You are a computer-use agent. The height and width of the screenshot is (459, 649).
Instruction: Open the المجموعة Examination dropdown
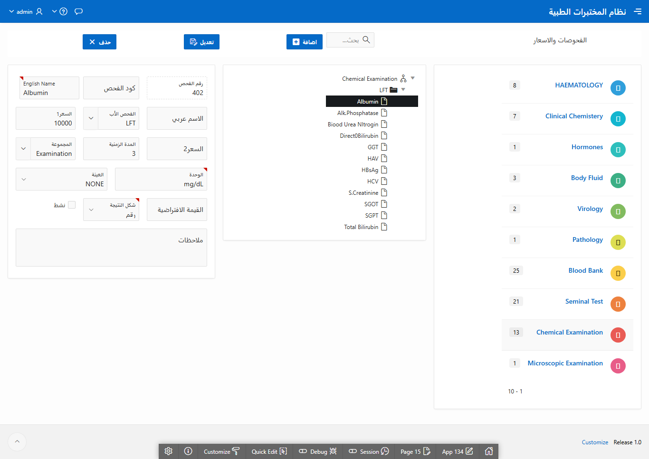pyautogui.click(x=23, y=149)
